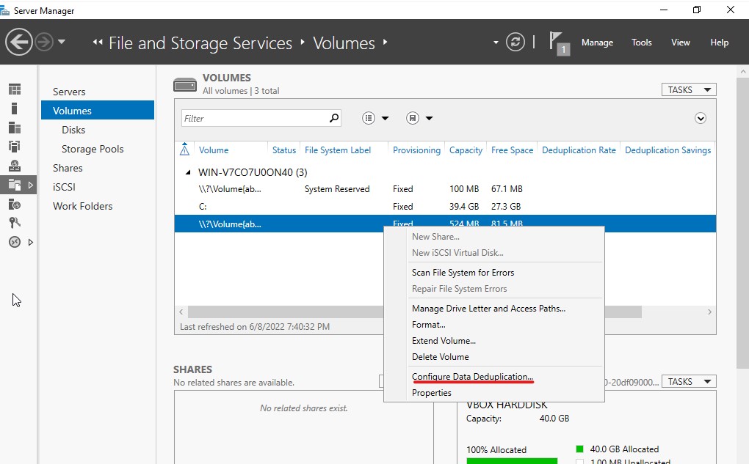Sort by the Volume column header
The height and width of the screenshot is (464, 749).
click(214, 150)
